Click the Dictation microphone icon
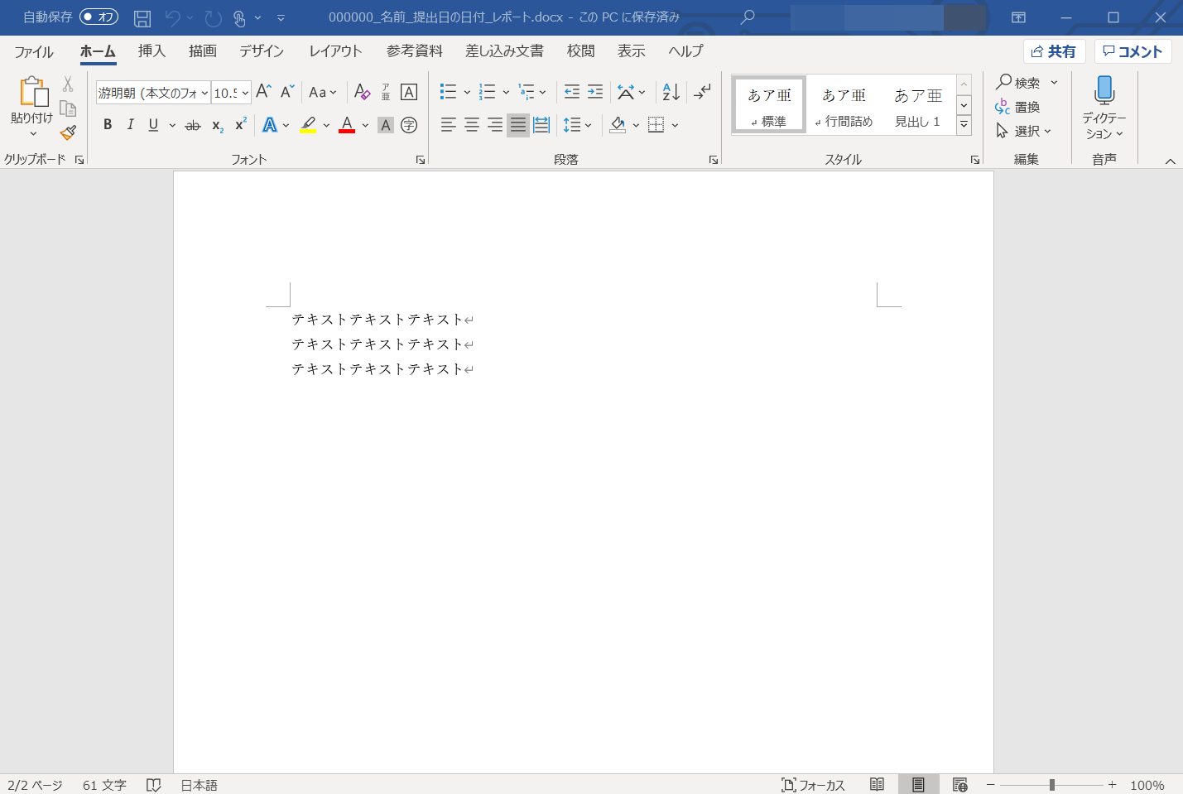 click(1104, 89)
